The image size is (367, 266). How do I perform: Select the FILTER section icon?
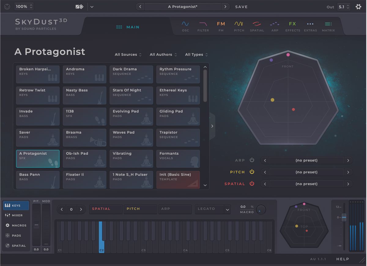click(203, 26)
